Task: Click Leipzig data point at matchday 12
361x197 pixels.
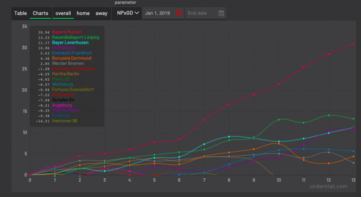Action: point(329,116)
